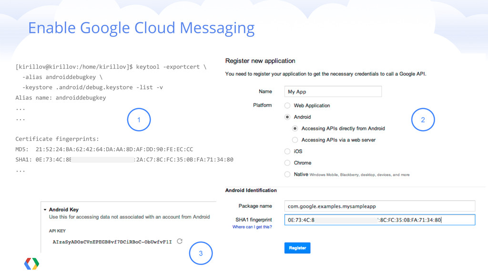488x275 pixels.
Task: Click the Package name input field
Action: [380, 206]
